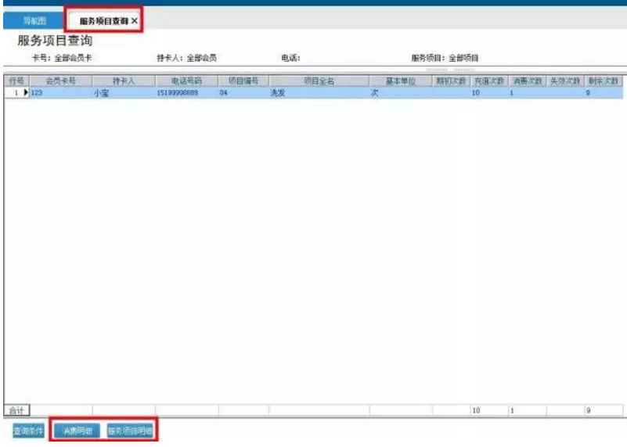Screen dimensions: 627x447
Task: Select row 1's 剩余次数 value 9
Action: click(x=604, y=92)
